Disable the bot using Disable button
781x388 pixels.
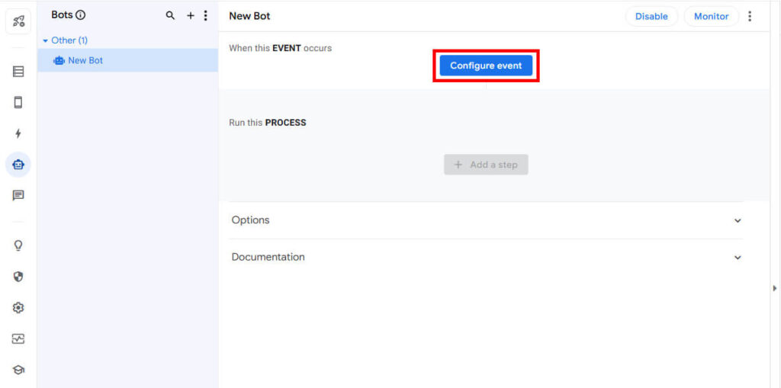651,16
